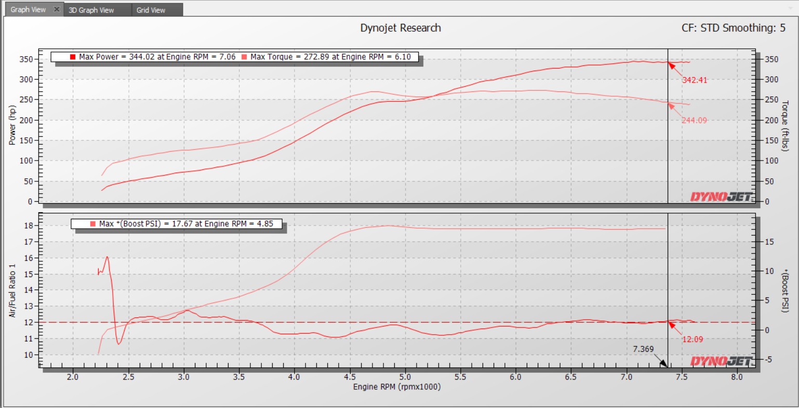Click the red arrow pointing at 342.41

pos(672,66)
